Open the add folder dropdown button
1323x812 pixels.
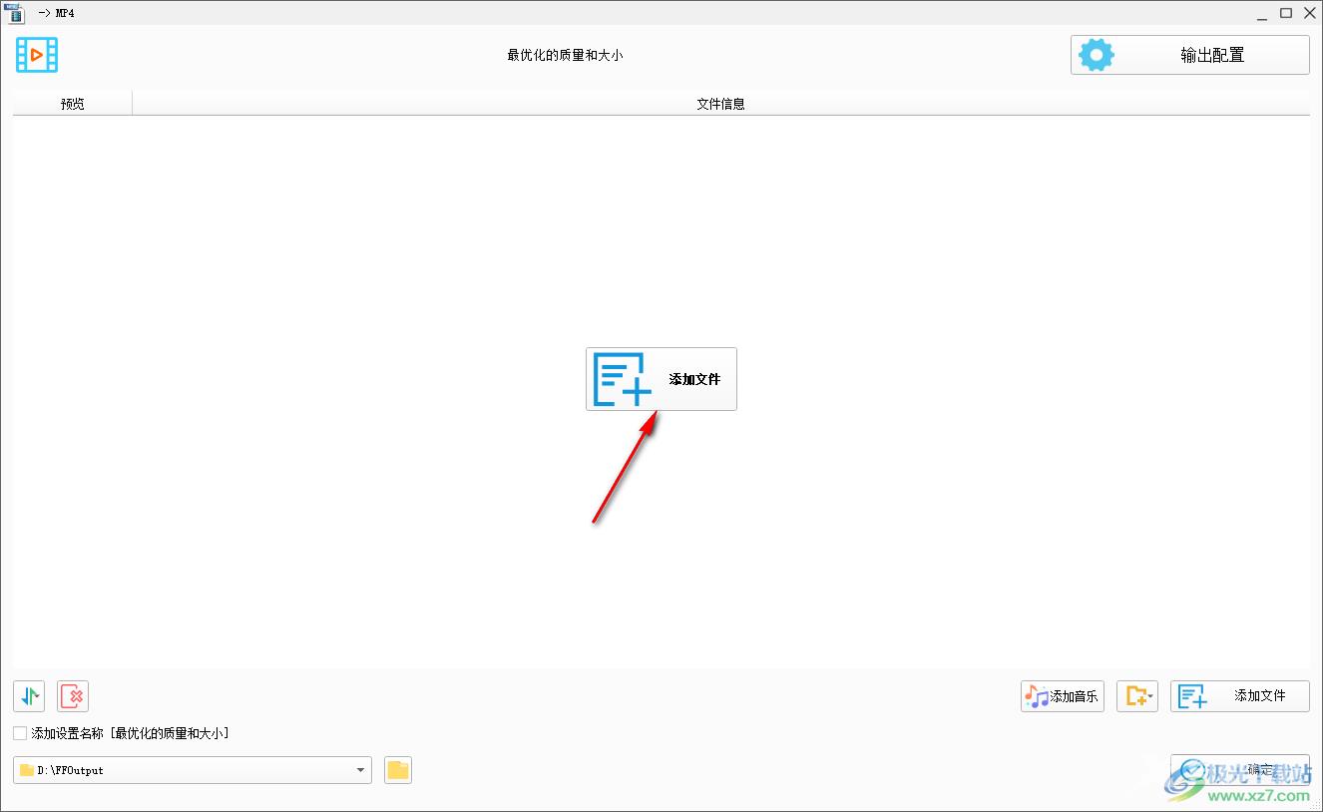point(1137,696)
